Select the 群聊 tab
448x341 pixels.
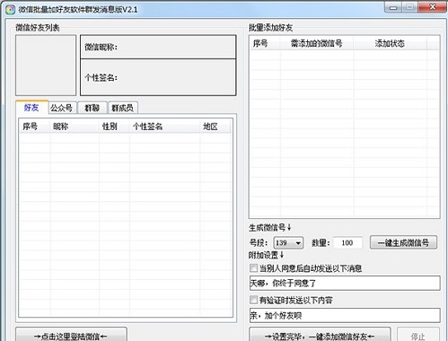[x=92, y=108]
